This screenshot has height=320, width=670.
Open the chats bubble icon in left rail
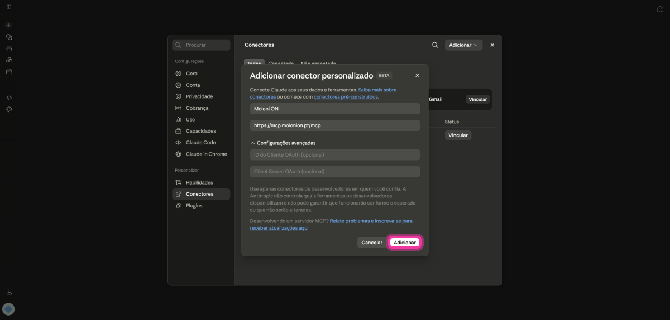8,37
